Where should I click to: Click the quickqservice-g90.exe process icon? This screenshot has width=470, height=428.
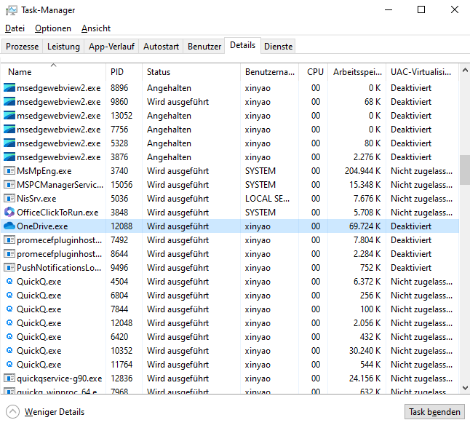coord(9,379)
